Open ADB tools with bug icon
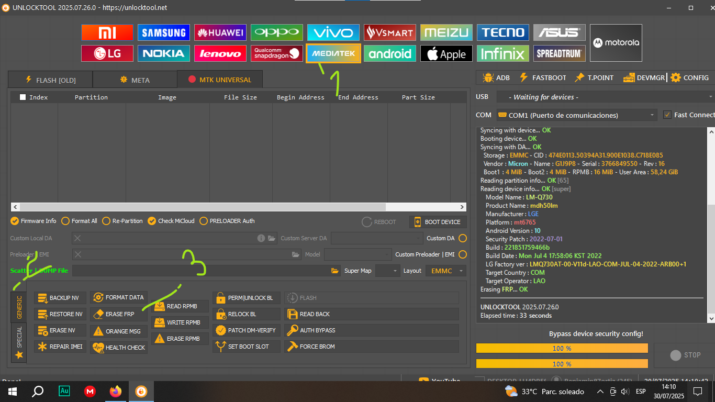Viewport: 715px width, 402px height. point(496,77)
